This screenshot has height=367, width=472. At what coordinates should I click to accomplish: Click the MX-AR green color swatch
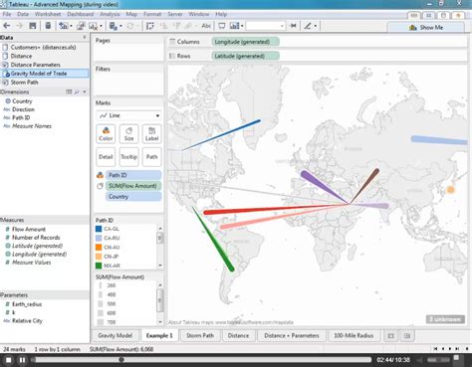point(99,266)
